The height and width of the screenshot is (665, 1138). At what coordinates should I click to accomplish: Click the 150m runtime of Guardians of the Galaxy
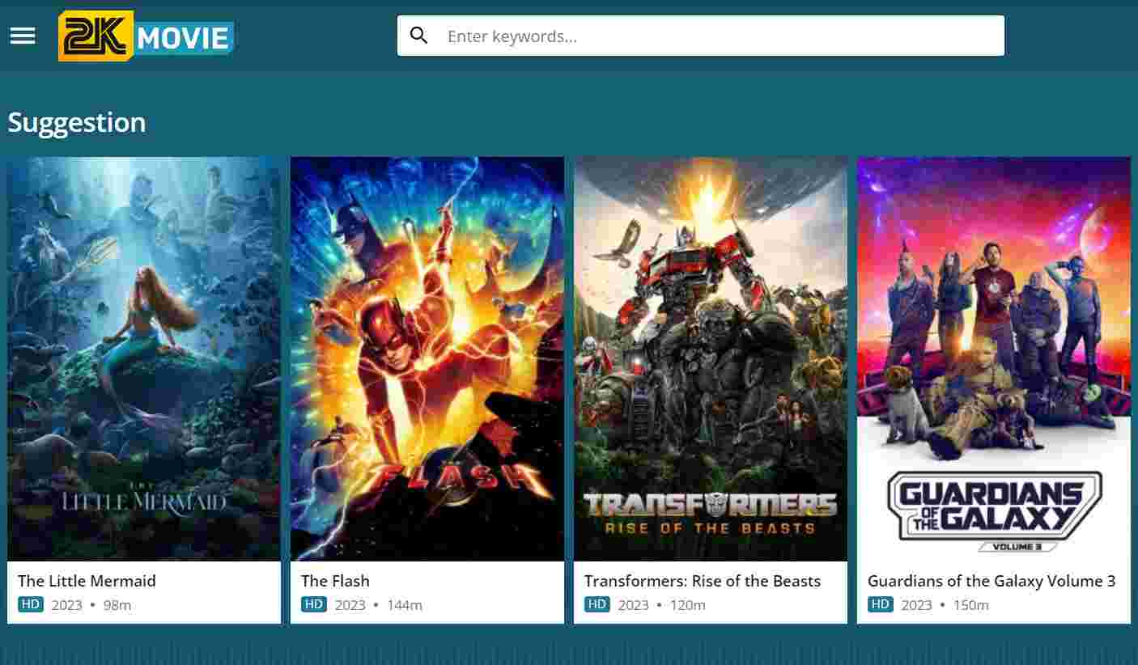pos(971,605)
